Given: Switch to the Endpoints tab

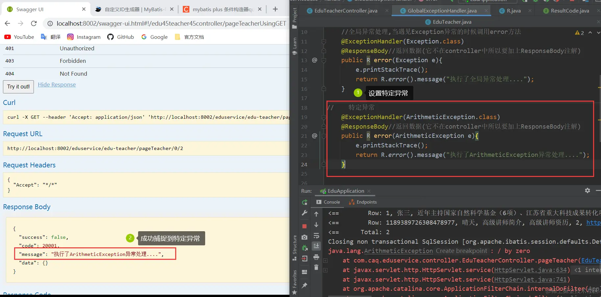Looking at the screenshot, I should 363,202.
